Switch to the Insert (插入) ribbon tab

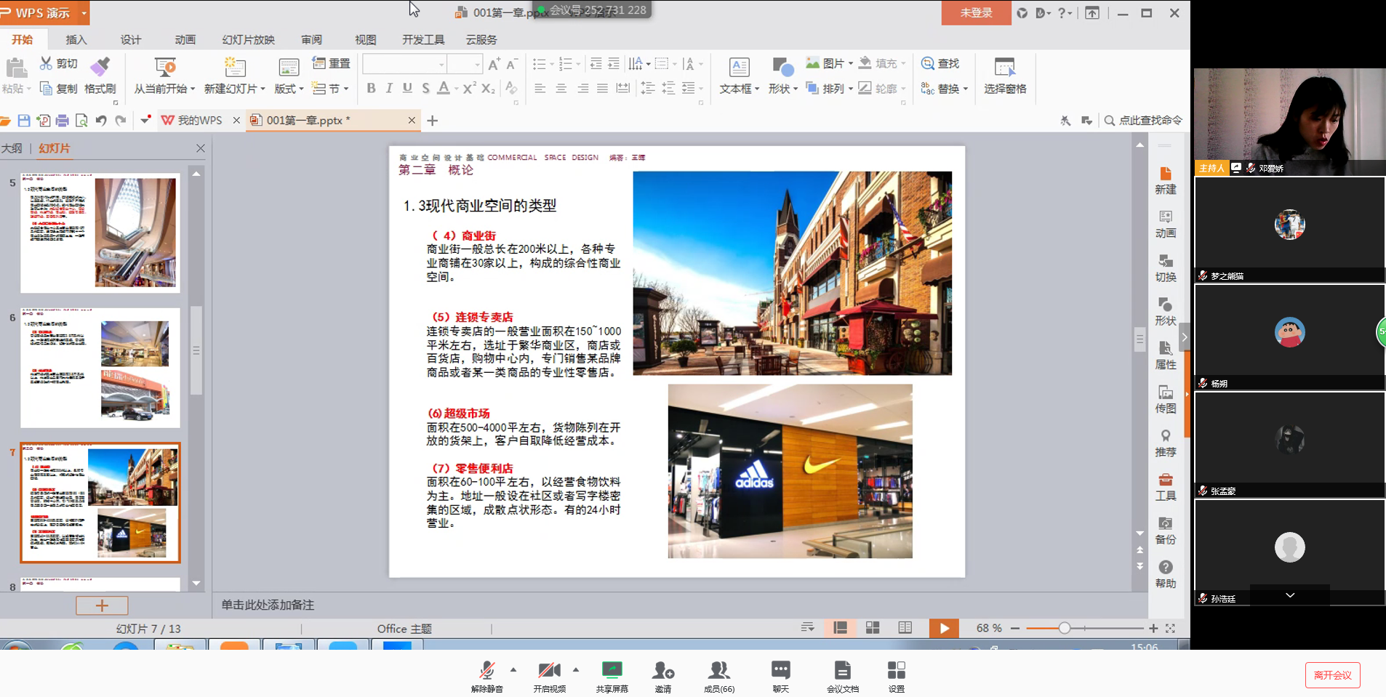(x=76, y=40)
